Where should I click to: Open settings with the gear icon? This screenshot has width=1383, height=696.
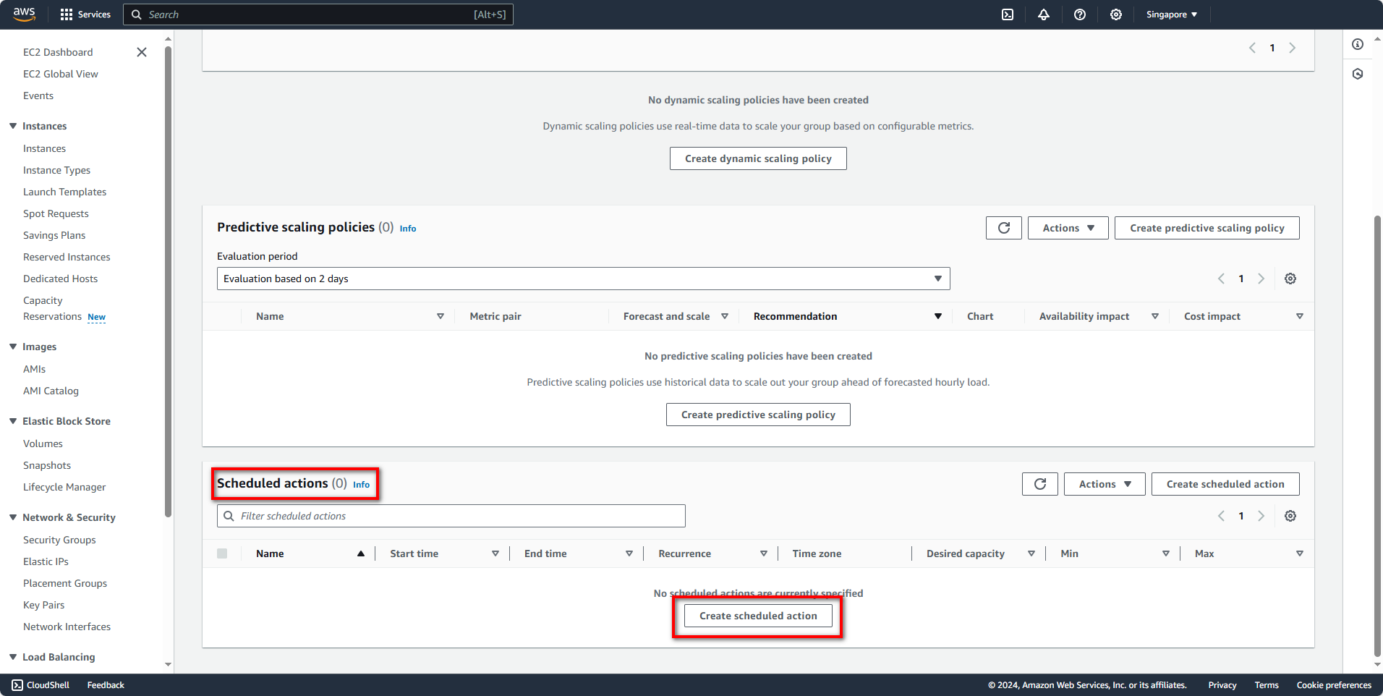click(1115, 14)
